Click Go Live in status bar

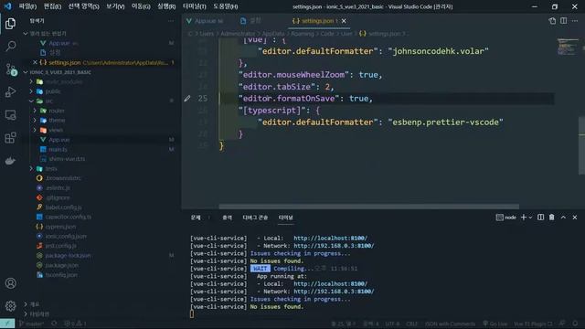tap(495, 324)
